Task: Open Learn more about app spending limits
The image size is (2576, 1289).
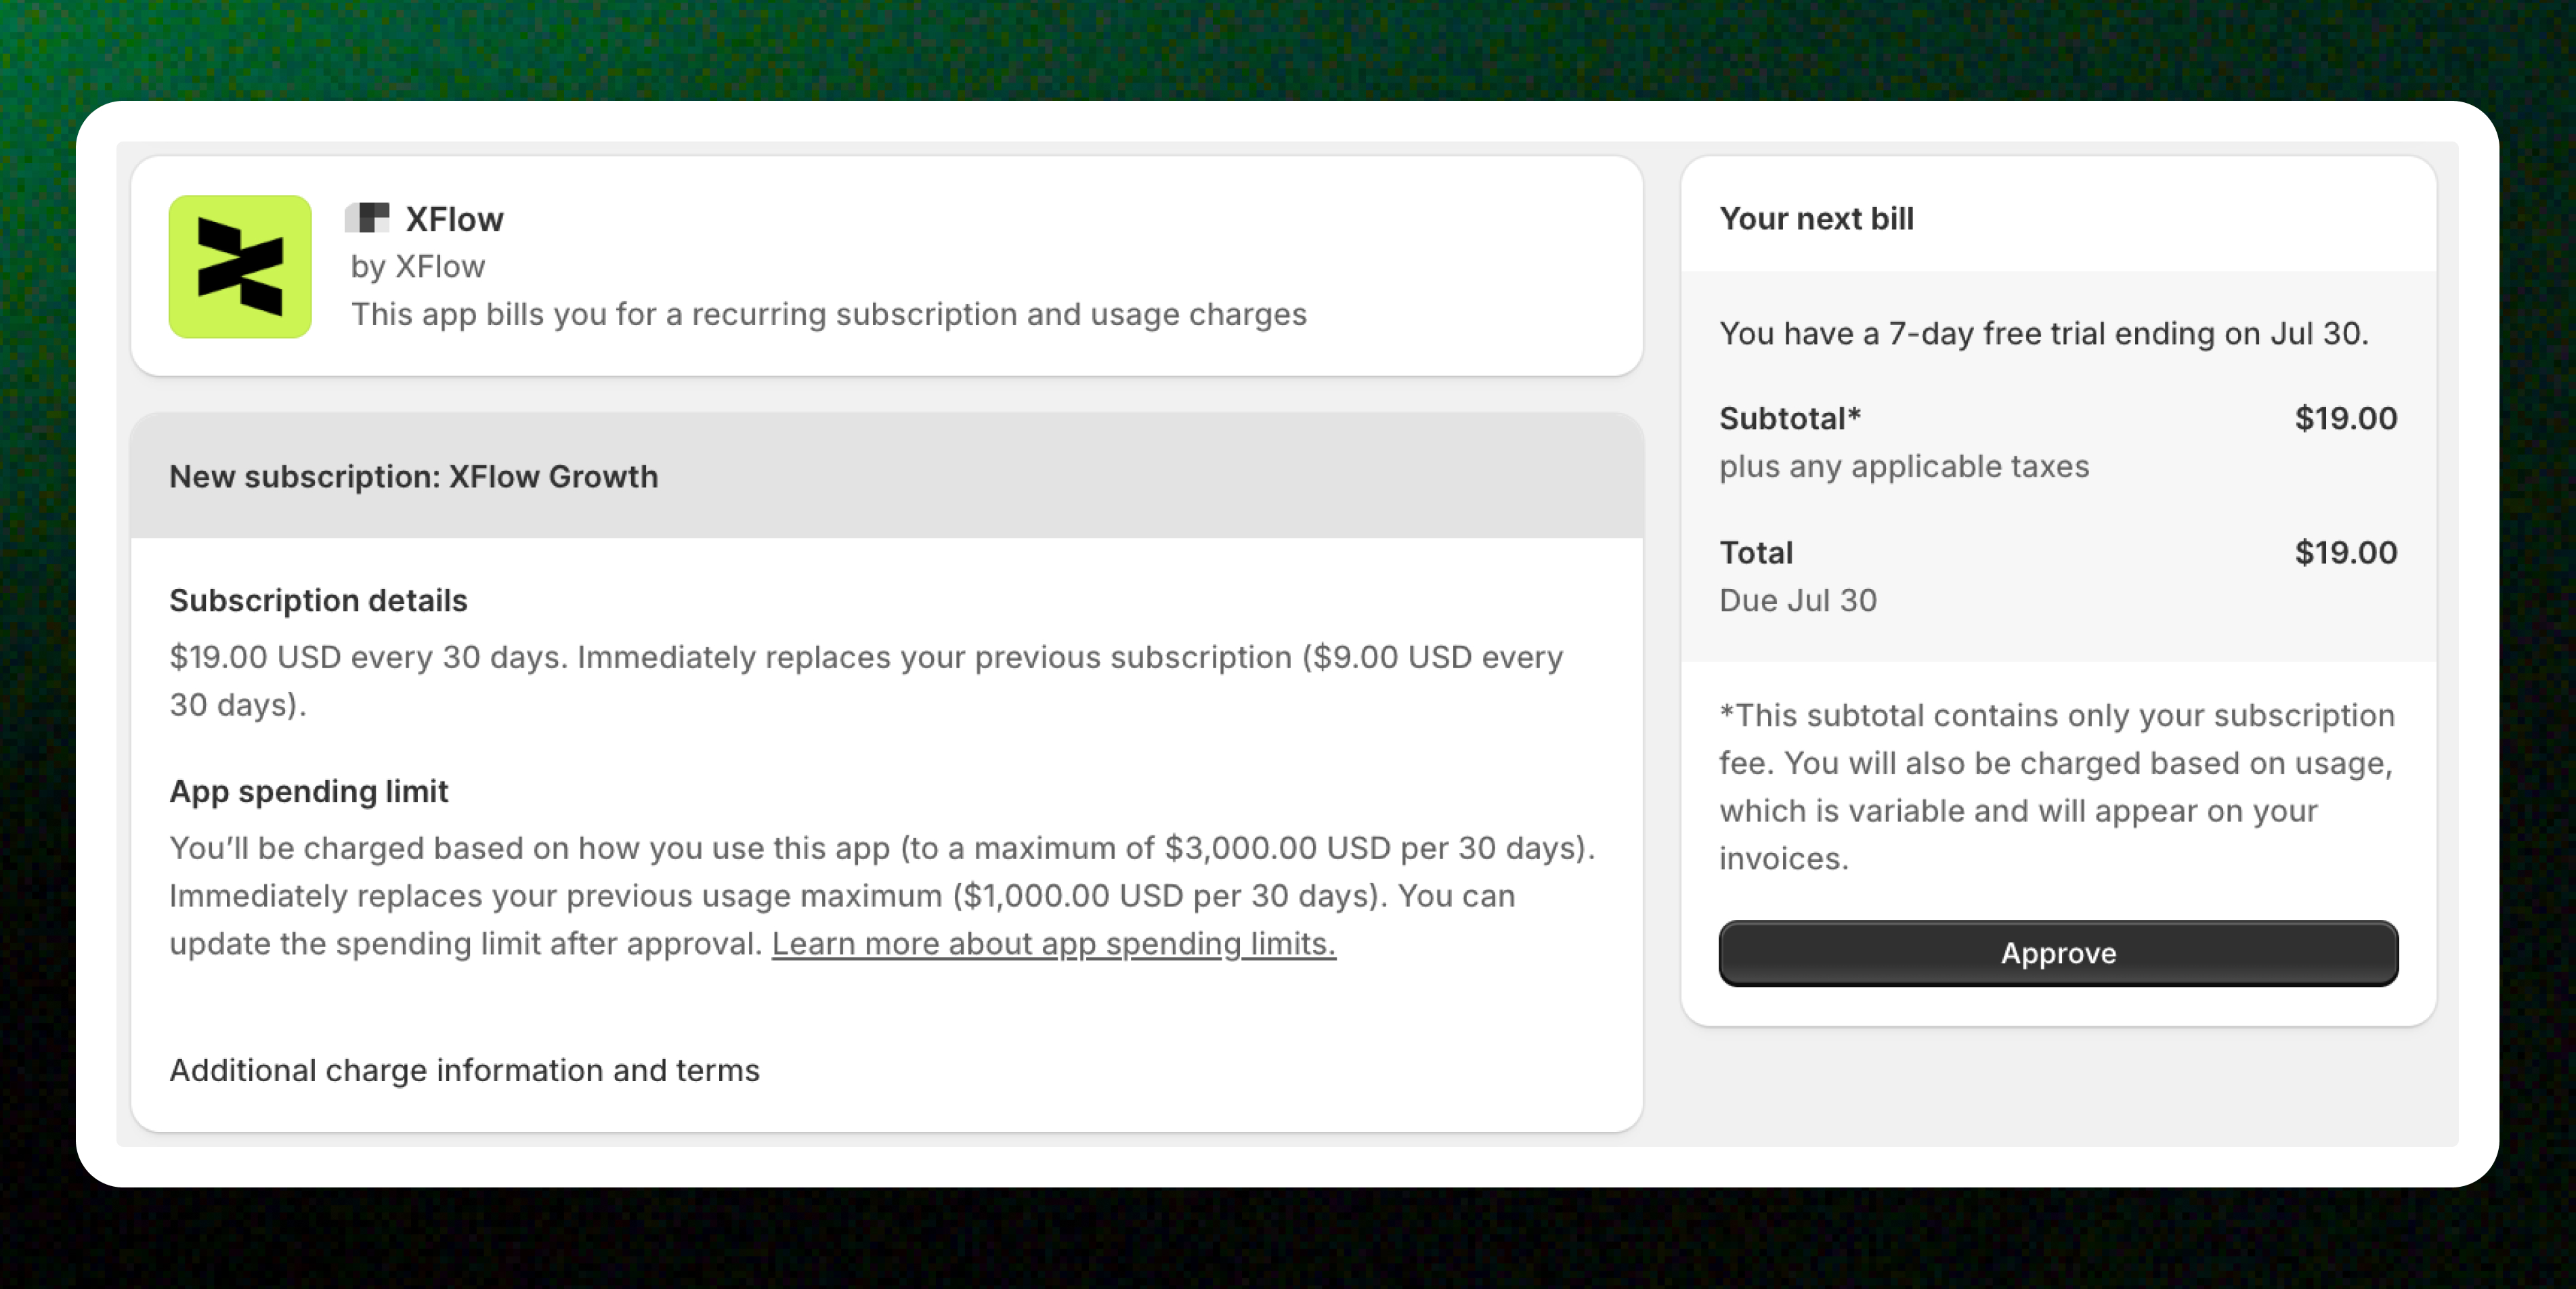Action: point(1053,944)
